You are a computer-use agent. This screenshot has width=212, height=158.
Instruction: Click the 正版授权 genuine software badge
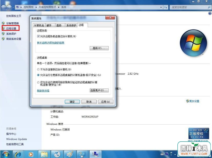(199, 133)
